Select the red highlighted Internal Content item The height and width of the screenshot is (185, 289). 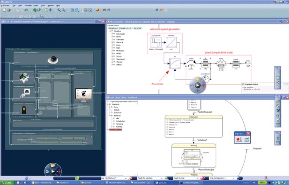pos(116,129)
